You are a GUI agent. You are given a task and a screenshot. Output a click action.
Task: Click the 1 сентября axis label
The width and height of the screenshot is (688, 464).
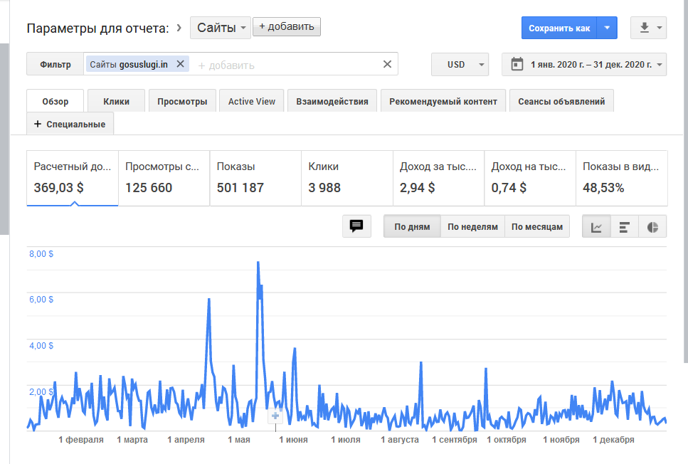[x=454, y=439]
